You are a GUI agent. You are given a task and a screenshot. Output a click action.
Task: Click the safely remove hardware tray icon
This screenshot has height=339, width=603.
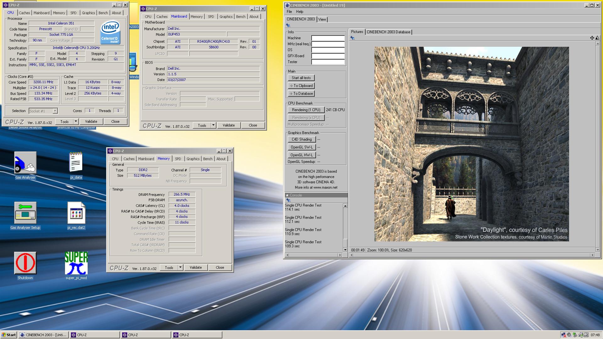point(575,335)
